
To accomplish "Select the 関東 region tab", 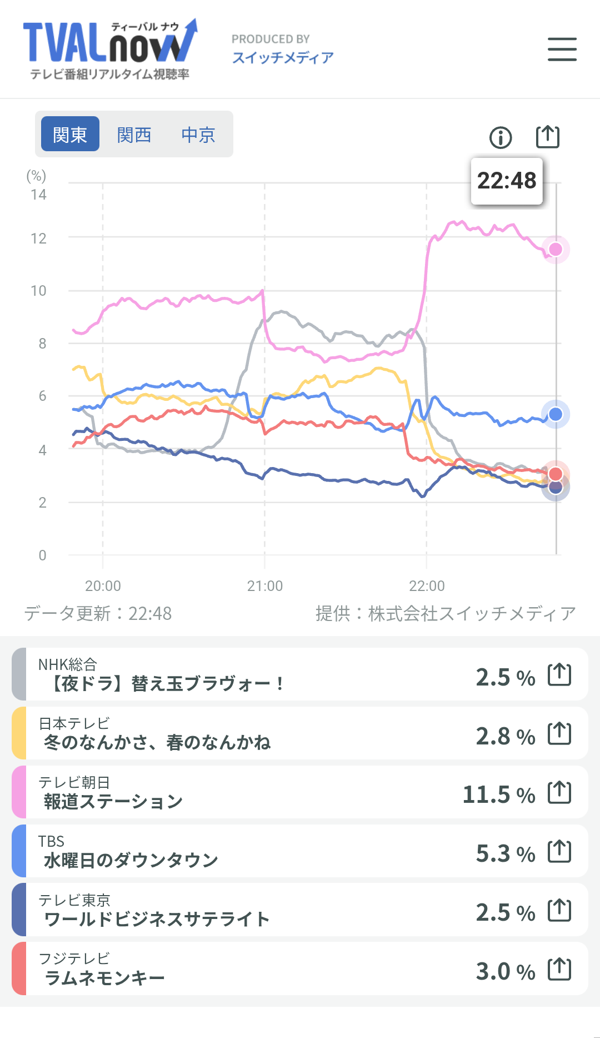I will click(x=70, y=134).
